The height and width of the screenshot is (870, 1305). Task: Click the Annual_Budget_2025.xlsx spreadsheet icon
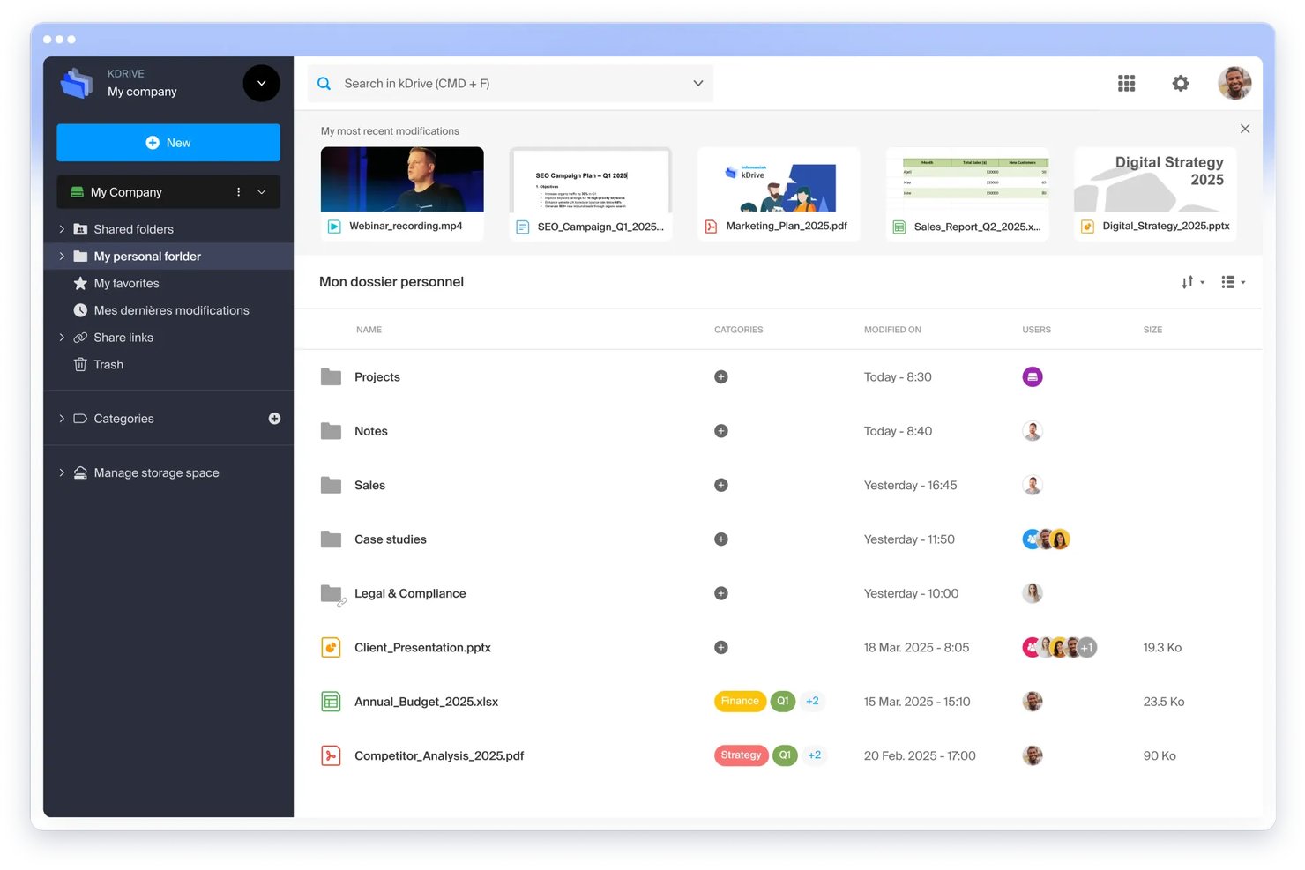[331, 702]
